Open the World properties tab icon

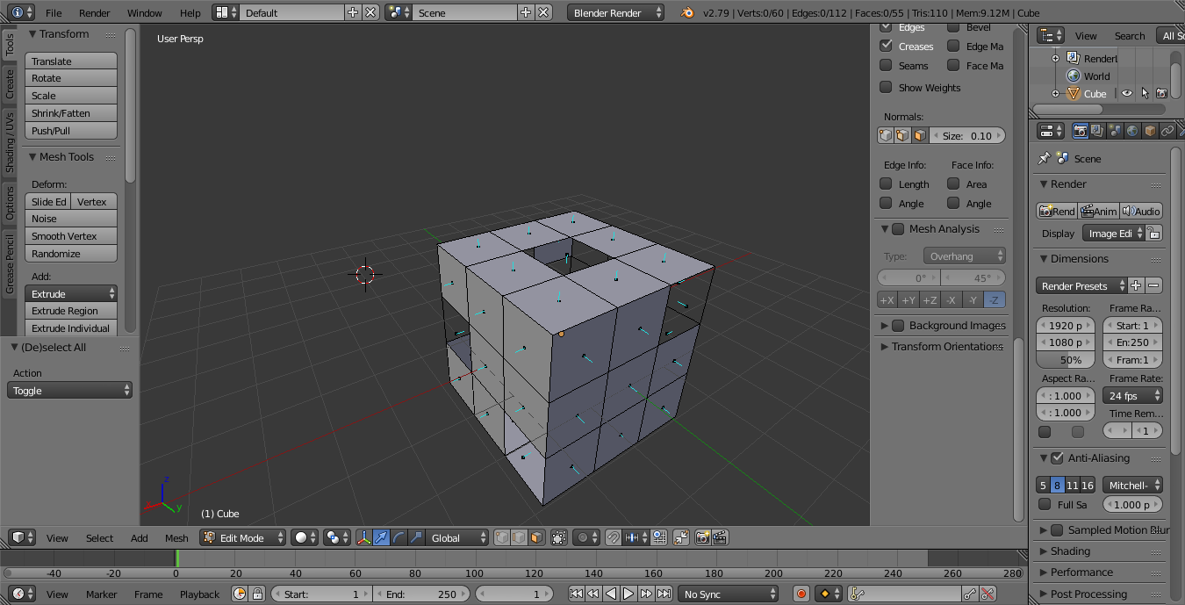pos(1132,131)
